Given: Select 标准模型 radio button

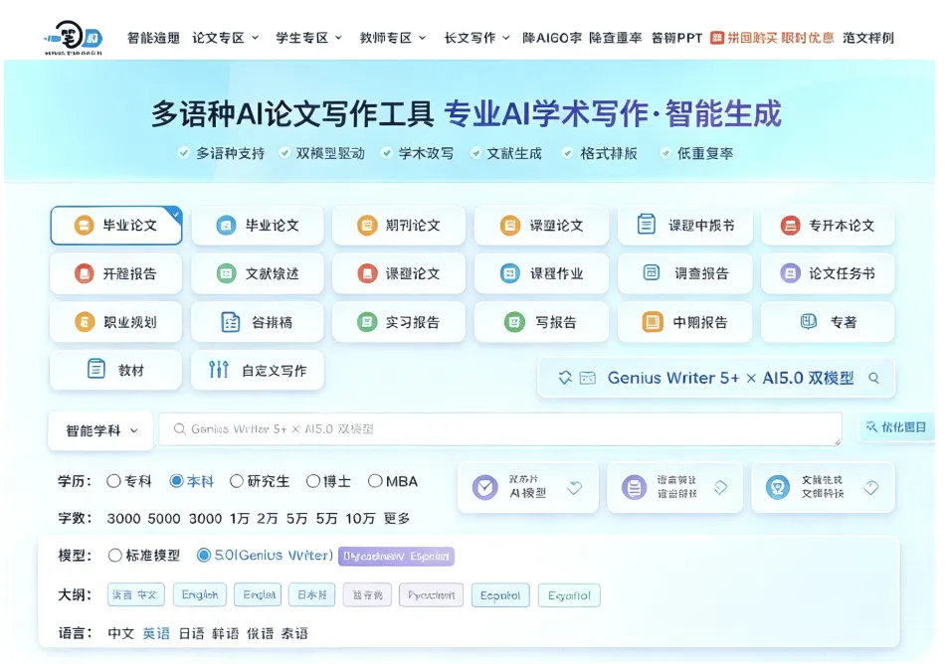Looking at the screenshot, I should point(114,556).
